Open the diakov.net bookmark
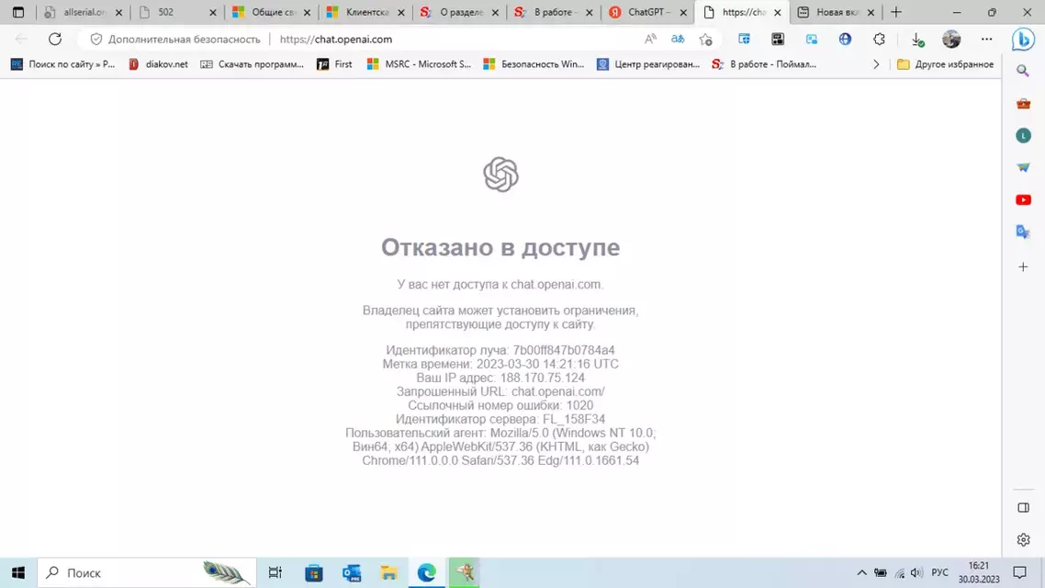Image resolution: width=1045 pixels, height=588 pixels. pos(158,64)
